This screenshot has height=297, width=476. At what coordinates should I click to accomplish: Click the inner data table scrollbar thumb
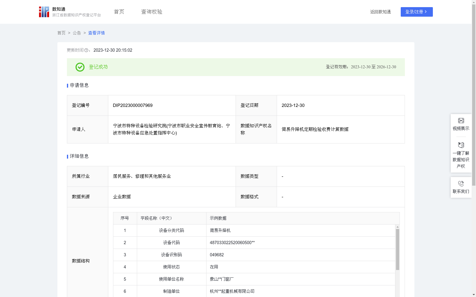(x=397, y=249)
